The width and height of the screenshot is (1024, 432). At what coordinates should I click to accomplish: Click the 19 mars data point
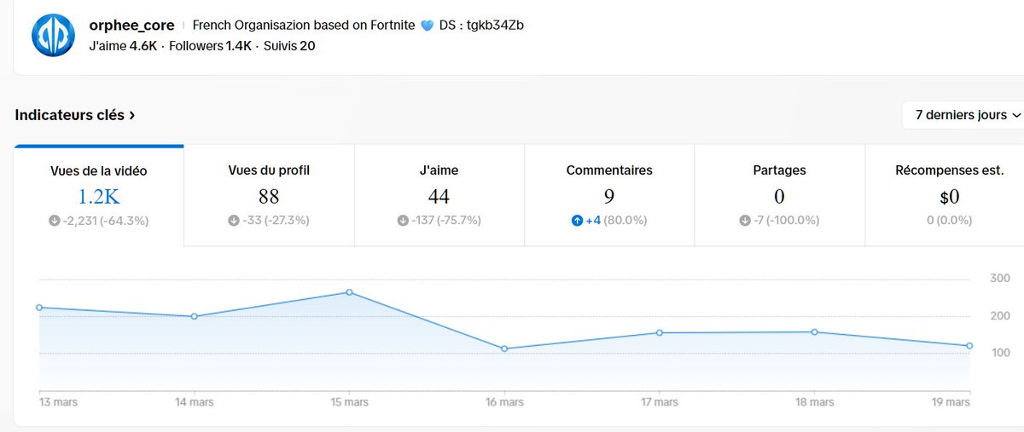tap(969, 345)
